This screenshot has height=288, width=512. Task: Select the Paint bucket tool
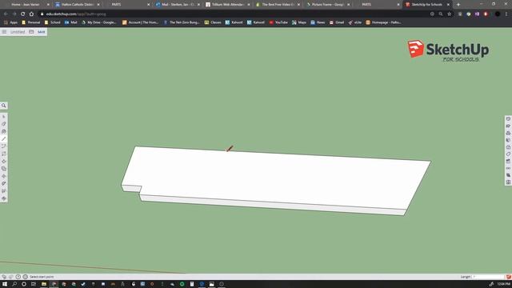[x=4, y=131]
